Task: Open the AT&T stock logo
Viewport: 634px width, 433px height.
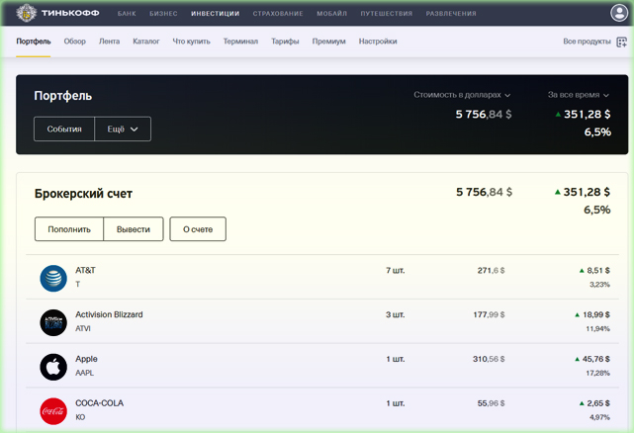Action: coord(53,278)
